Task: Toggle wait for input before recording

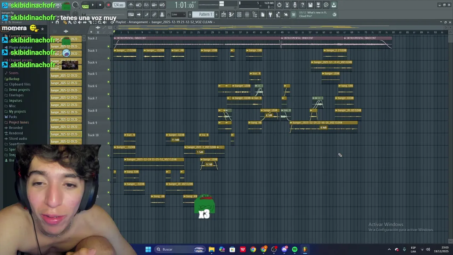Action: [139, 5]
